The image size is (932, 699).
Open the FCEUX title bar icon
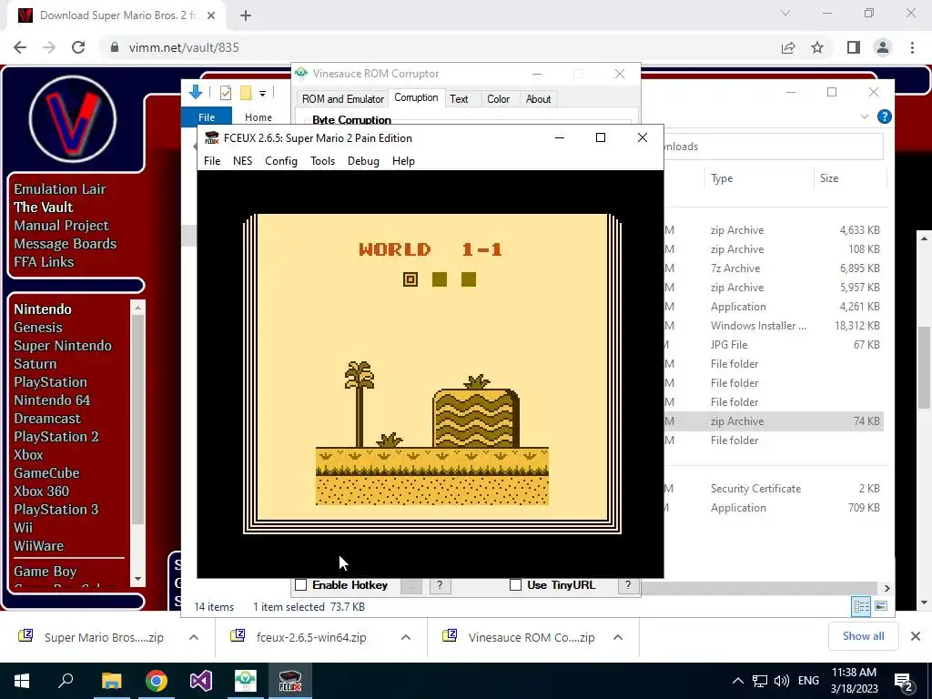[x=211, y=138]
